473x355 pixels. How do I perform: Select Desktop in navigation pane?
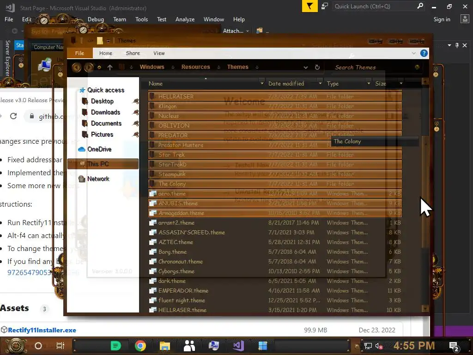[102, 101]
